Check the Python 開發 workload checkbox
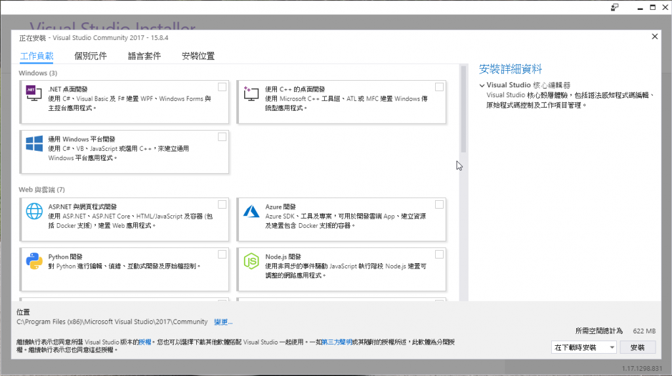 pyautogui.click(x=222, y=255)
